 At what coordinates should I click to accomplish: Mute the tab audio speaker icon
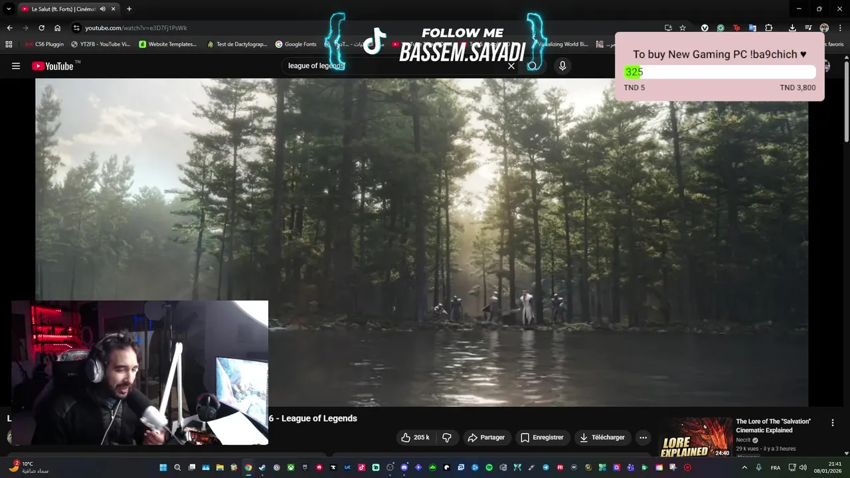pyautogui.click(x=102, y=9)
